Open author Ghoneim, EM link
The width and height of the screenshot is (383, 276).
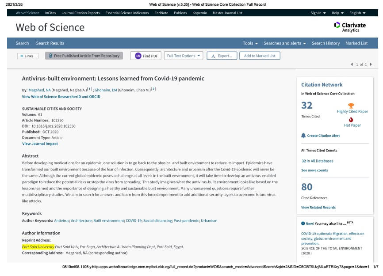coord(106,90)
